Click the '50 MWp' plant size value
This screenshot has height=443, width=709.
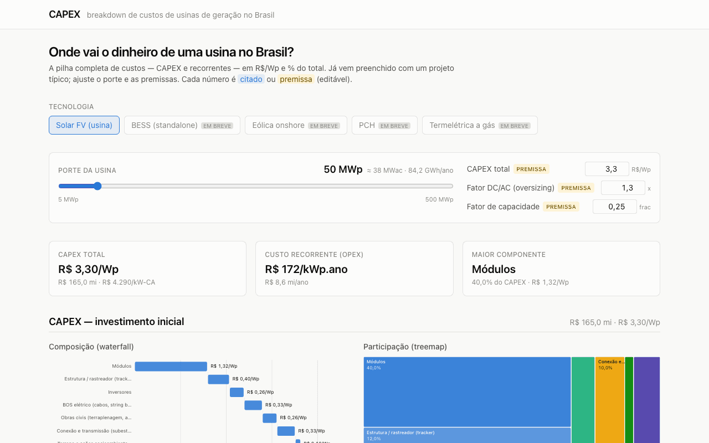tap(343, 169)
